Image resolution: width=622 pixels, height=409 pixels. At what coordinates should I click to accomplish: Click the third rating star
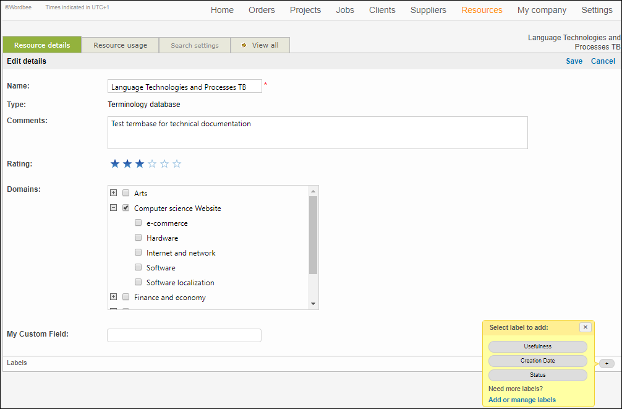[139, 164]
